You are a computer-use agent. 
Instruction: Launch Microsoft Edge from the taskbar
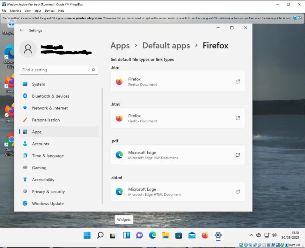point(153,235)
